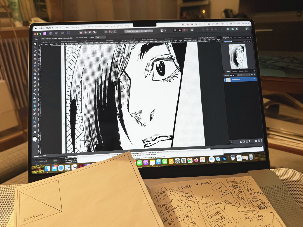Image resolution: width=303 pixels, height=227 pixels.
Task: Click the Invert Pixel Selection icon
Action: pyautogui.click(x=115, y=32)
